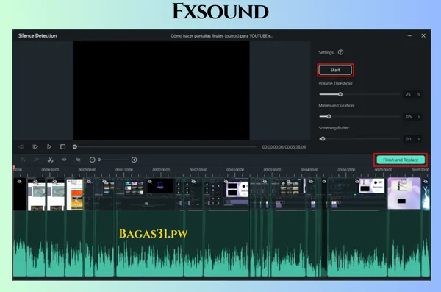Jump to 00:05:00:00 on the ruler
This screenshot has height=292, width=441.
point(383,170)
